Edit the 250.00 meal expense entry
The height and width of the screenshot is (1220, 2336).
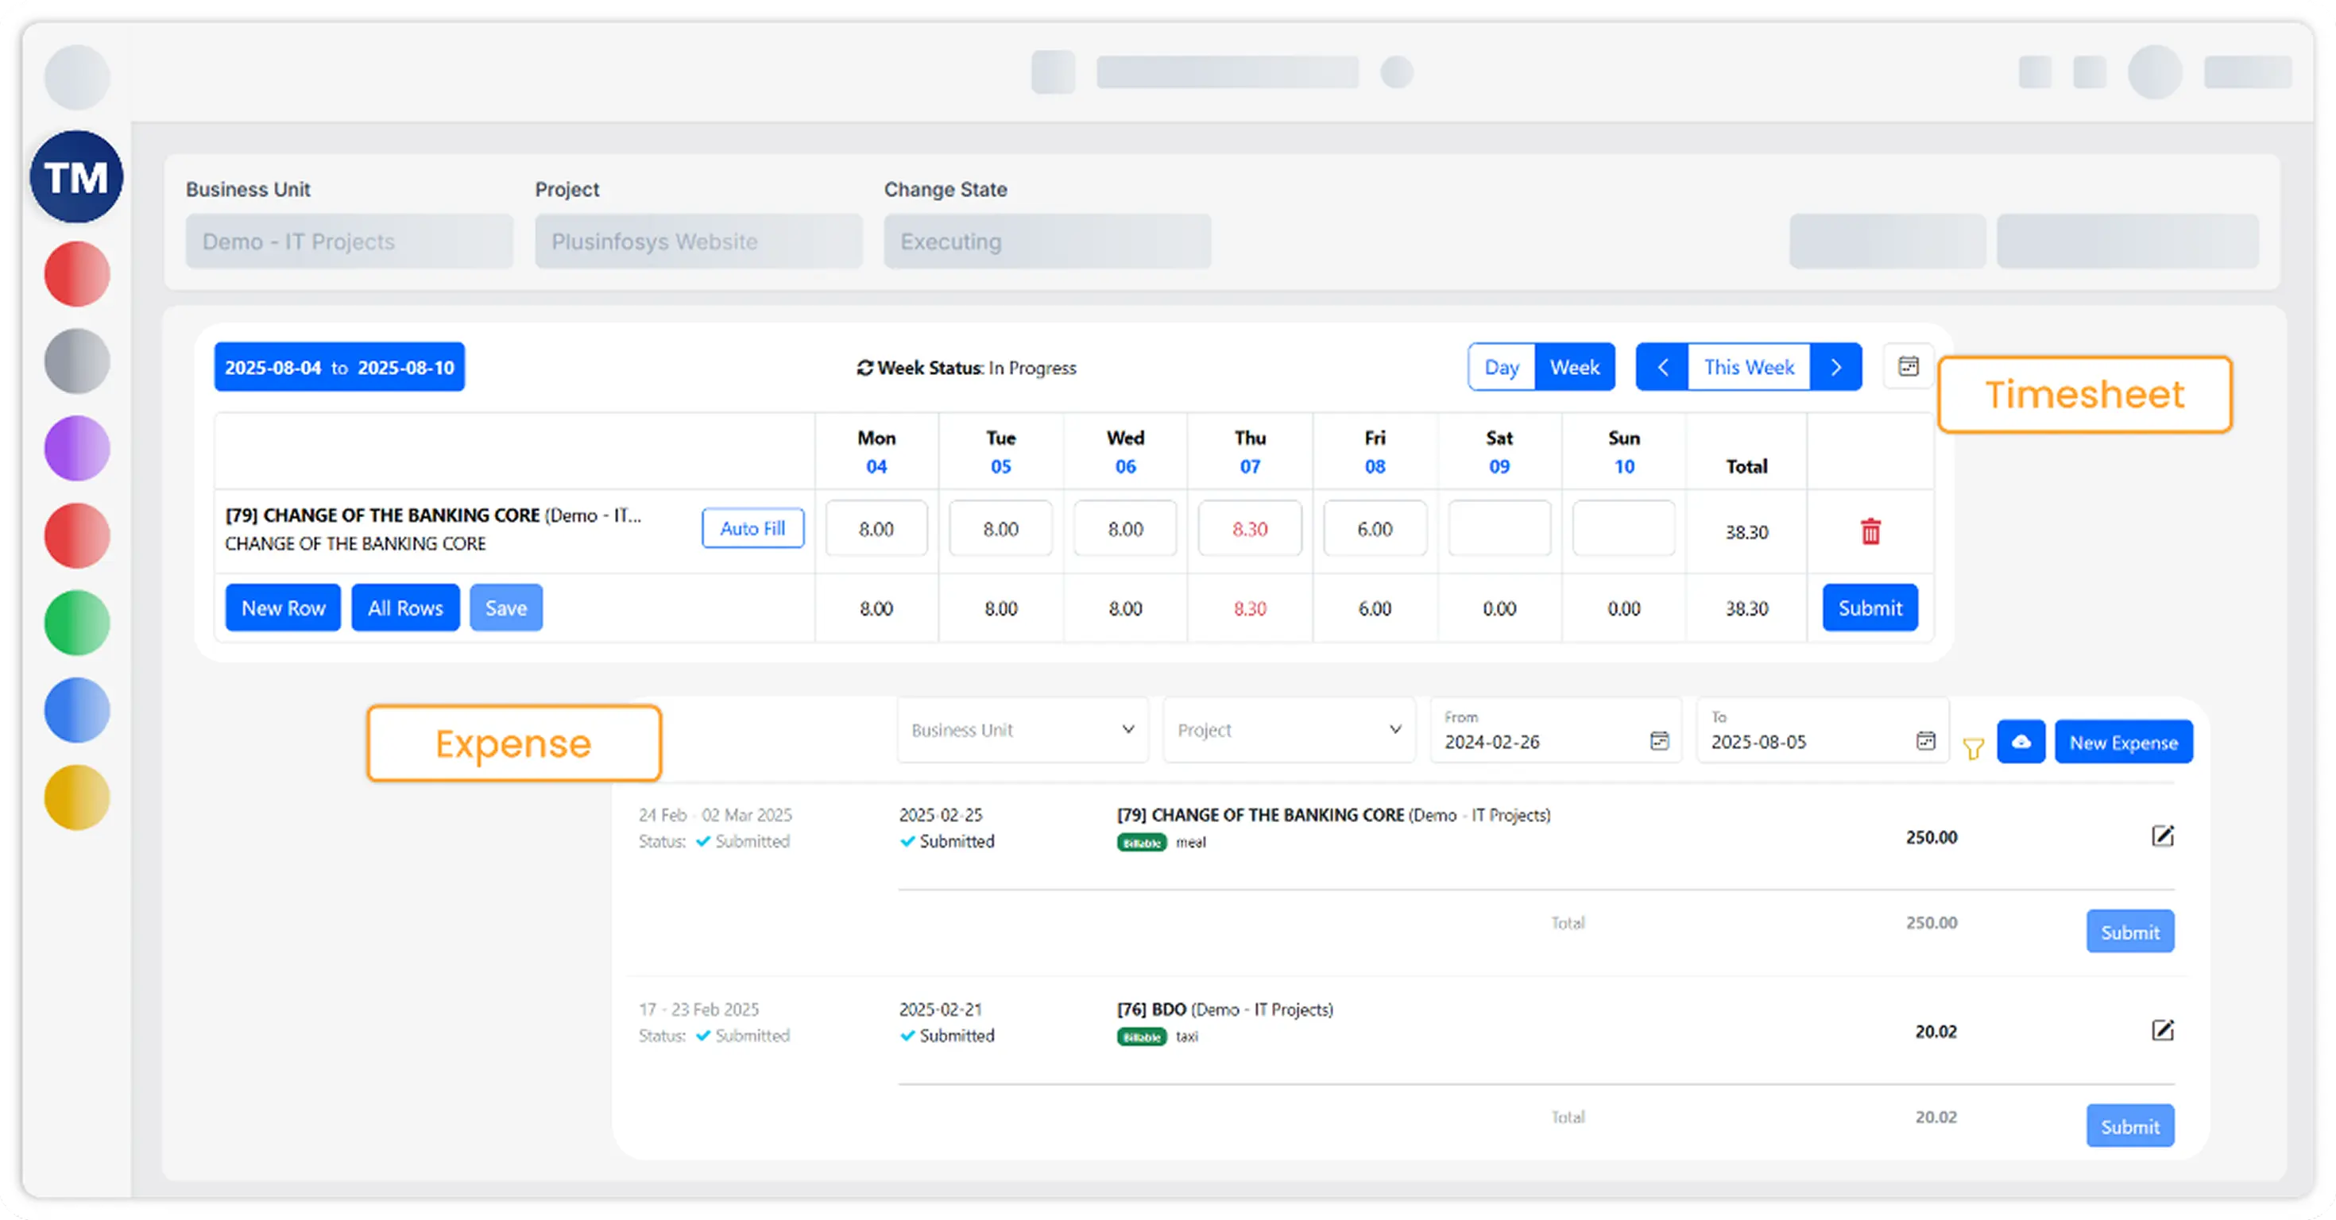[2164, 836]
